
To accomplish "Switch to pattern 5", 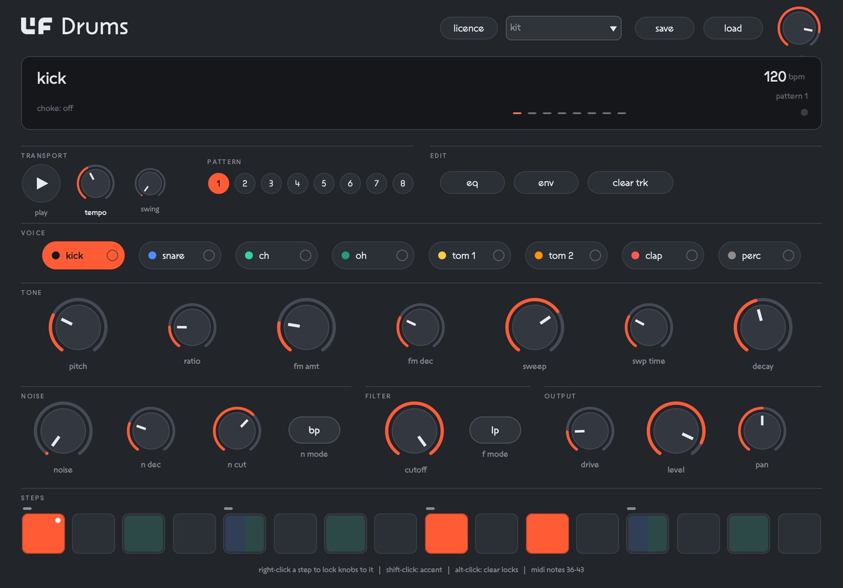I will click(x=324, y=184).
